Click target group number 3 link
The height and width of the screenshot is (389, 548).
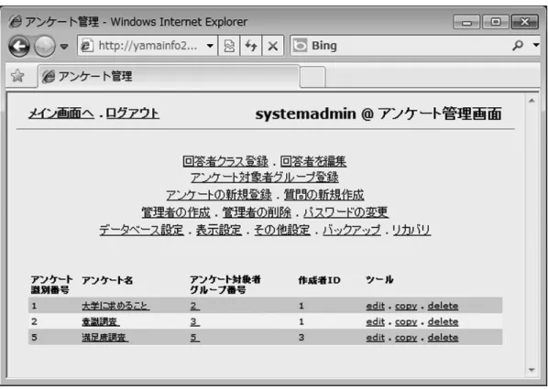pos(195,321)
